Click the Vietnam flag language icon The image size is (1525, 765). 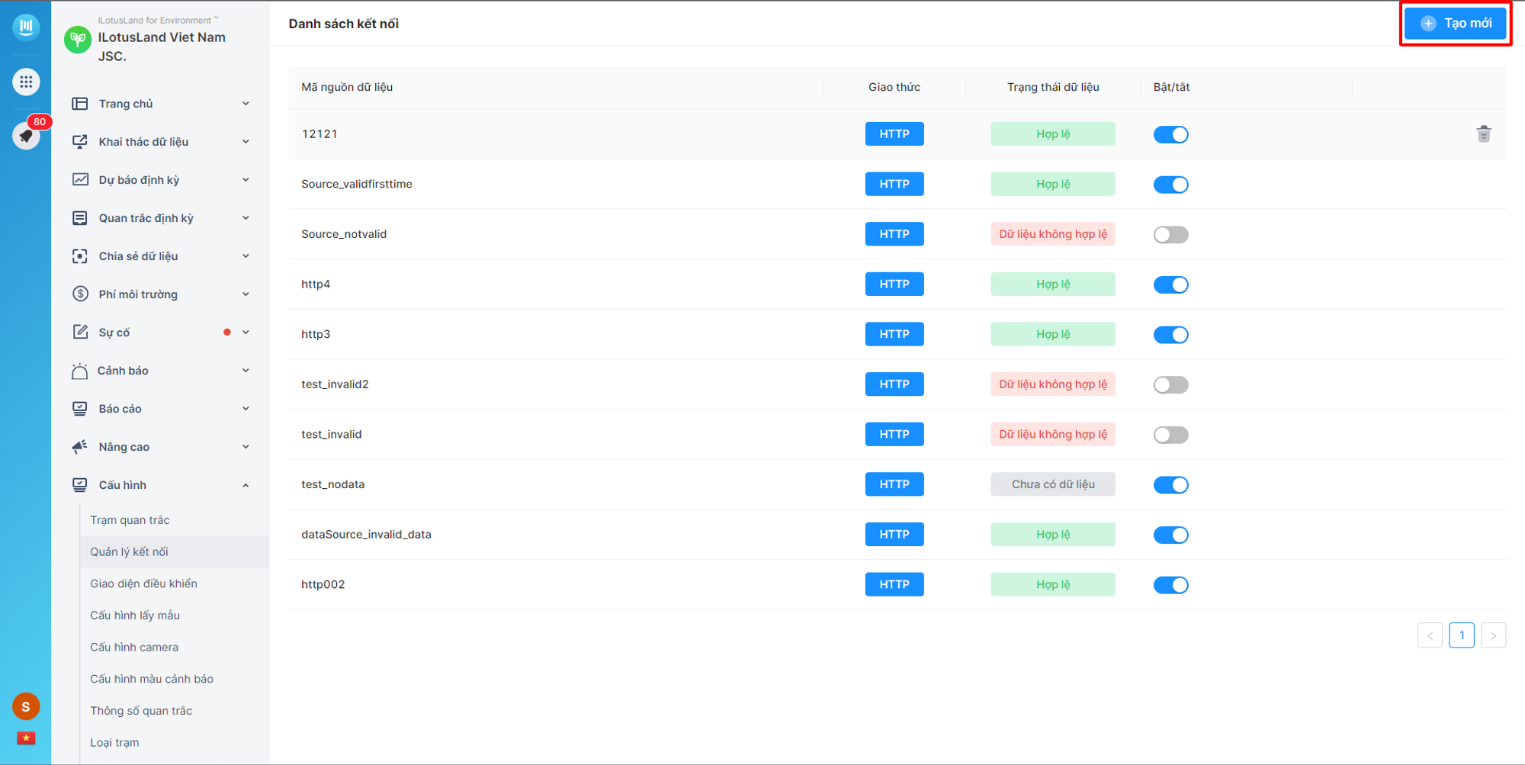pyautogui.click(x=26, y=738)
